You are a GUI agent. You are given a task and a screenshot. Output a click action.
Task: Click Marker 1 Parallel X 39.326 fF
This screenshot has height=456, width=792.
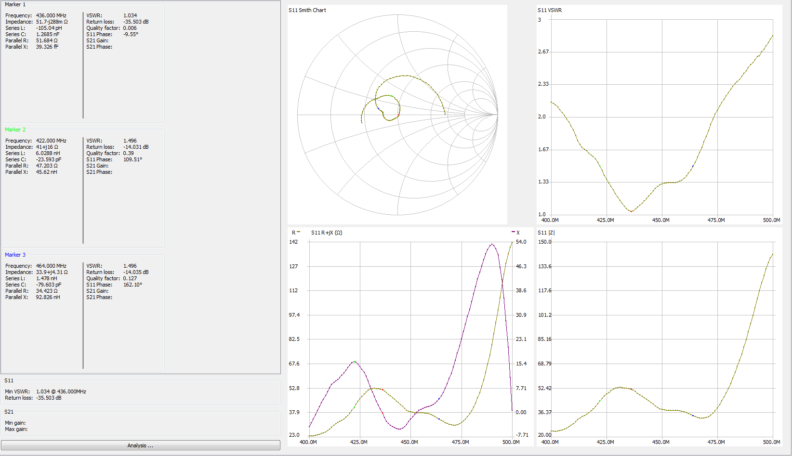(47, 47)
